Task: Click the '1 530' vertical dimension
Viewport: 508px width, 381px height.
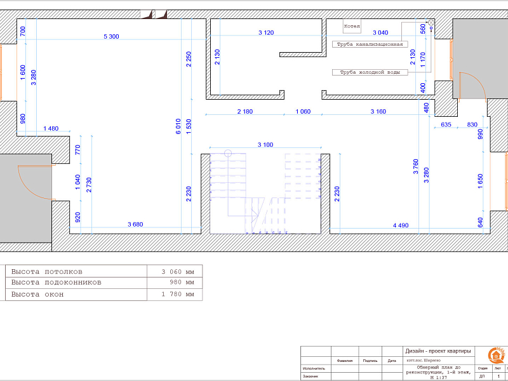Action: coord(189,126)
